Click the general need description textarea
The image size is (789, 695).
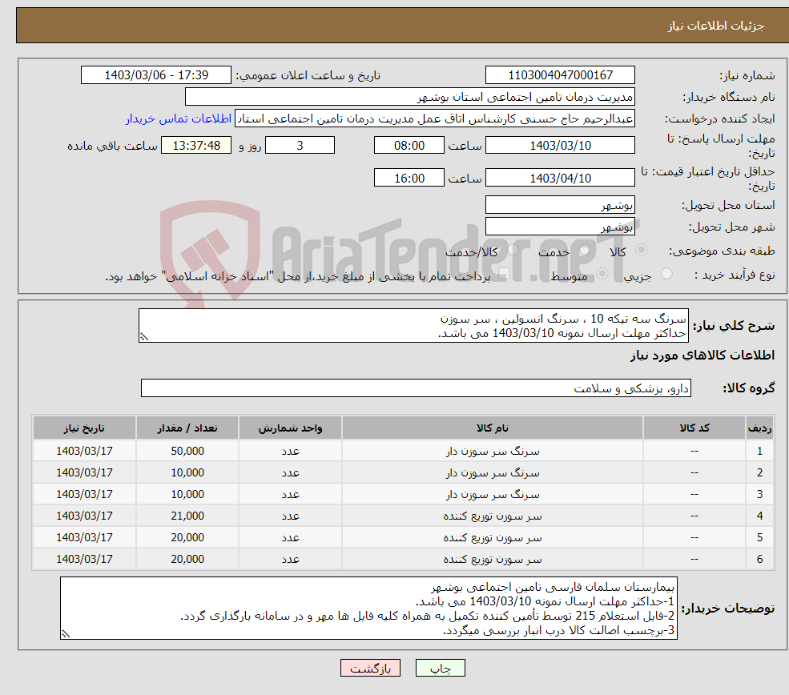click(x=413, y=326)
